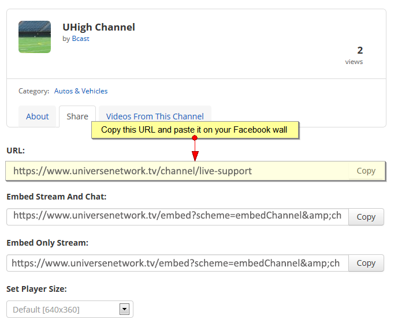
Task: Copy the channel URL with its Copy button
Action: point(366,171)
